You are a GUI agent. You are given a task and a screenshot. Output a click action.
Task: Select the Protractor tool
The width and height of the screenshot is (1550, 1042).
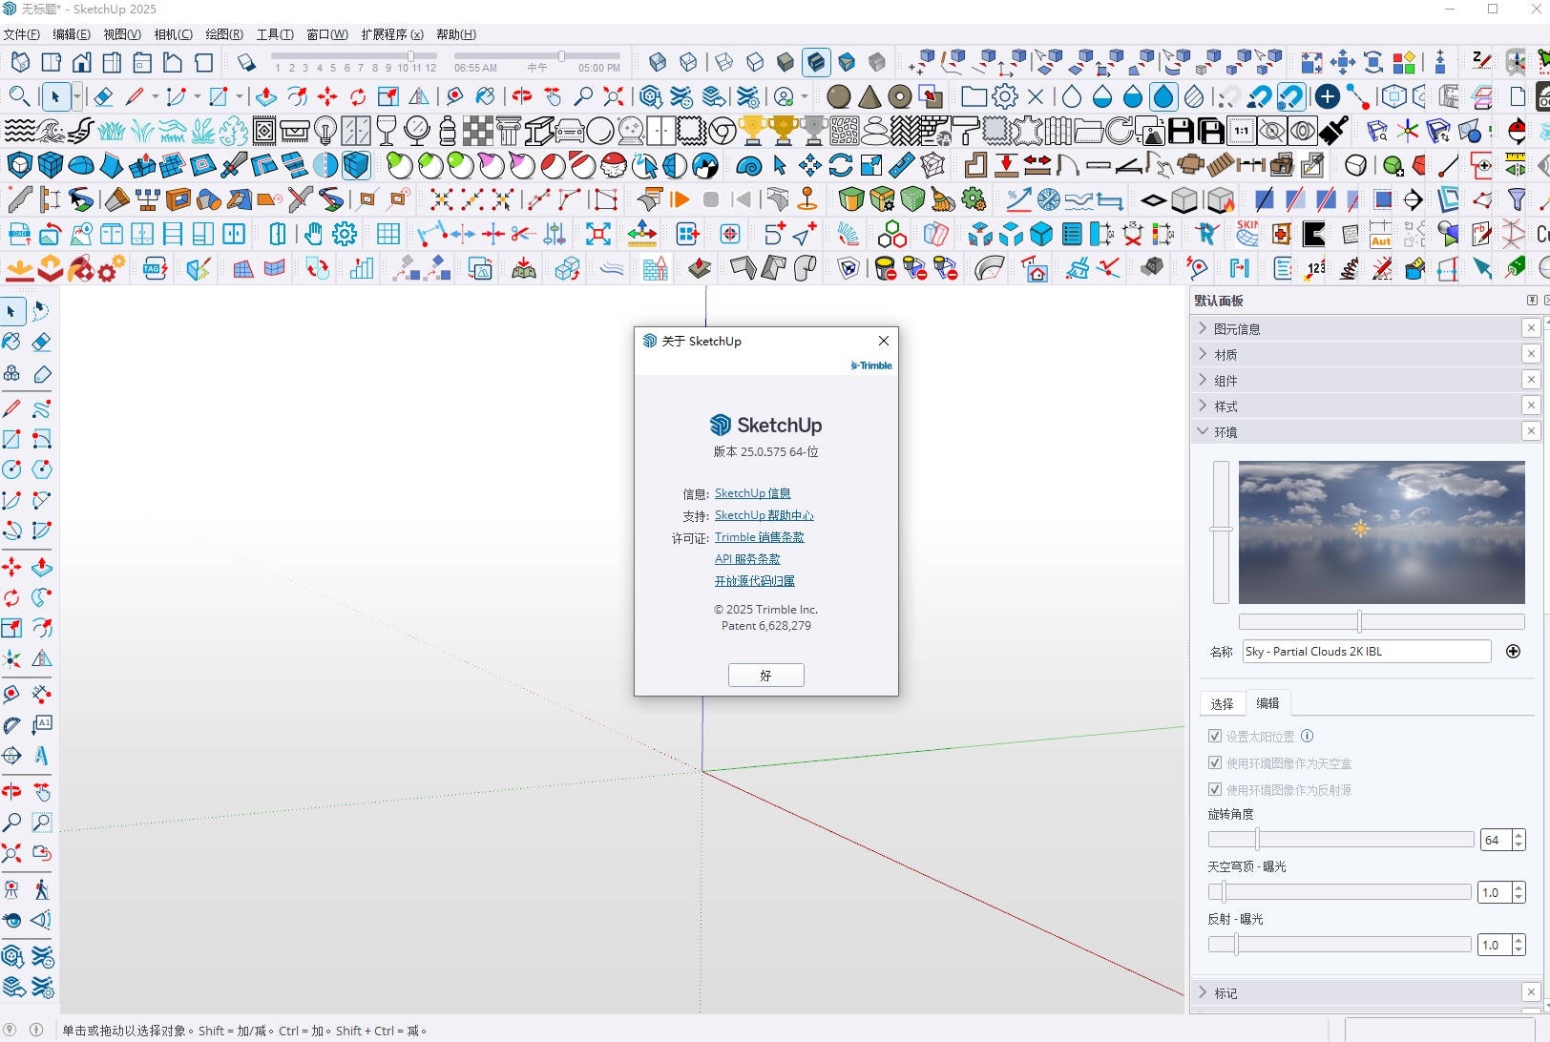coord(11,725)
